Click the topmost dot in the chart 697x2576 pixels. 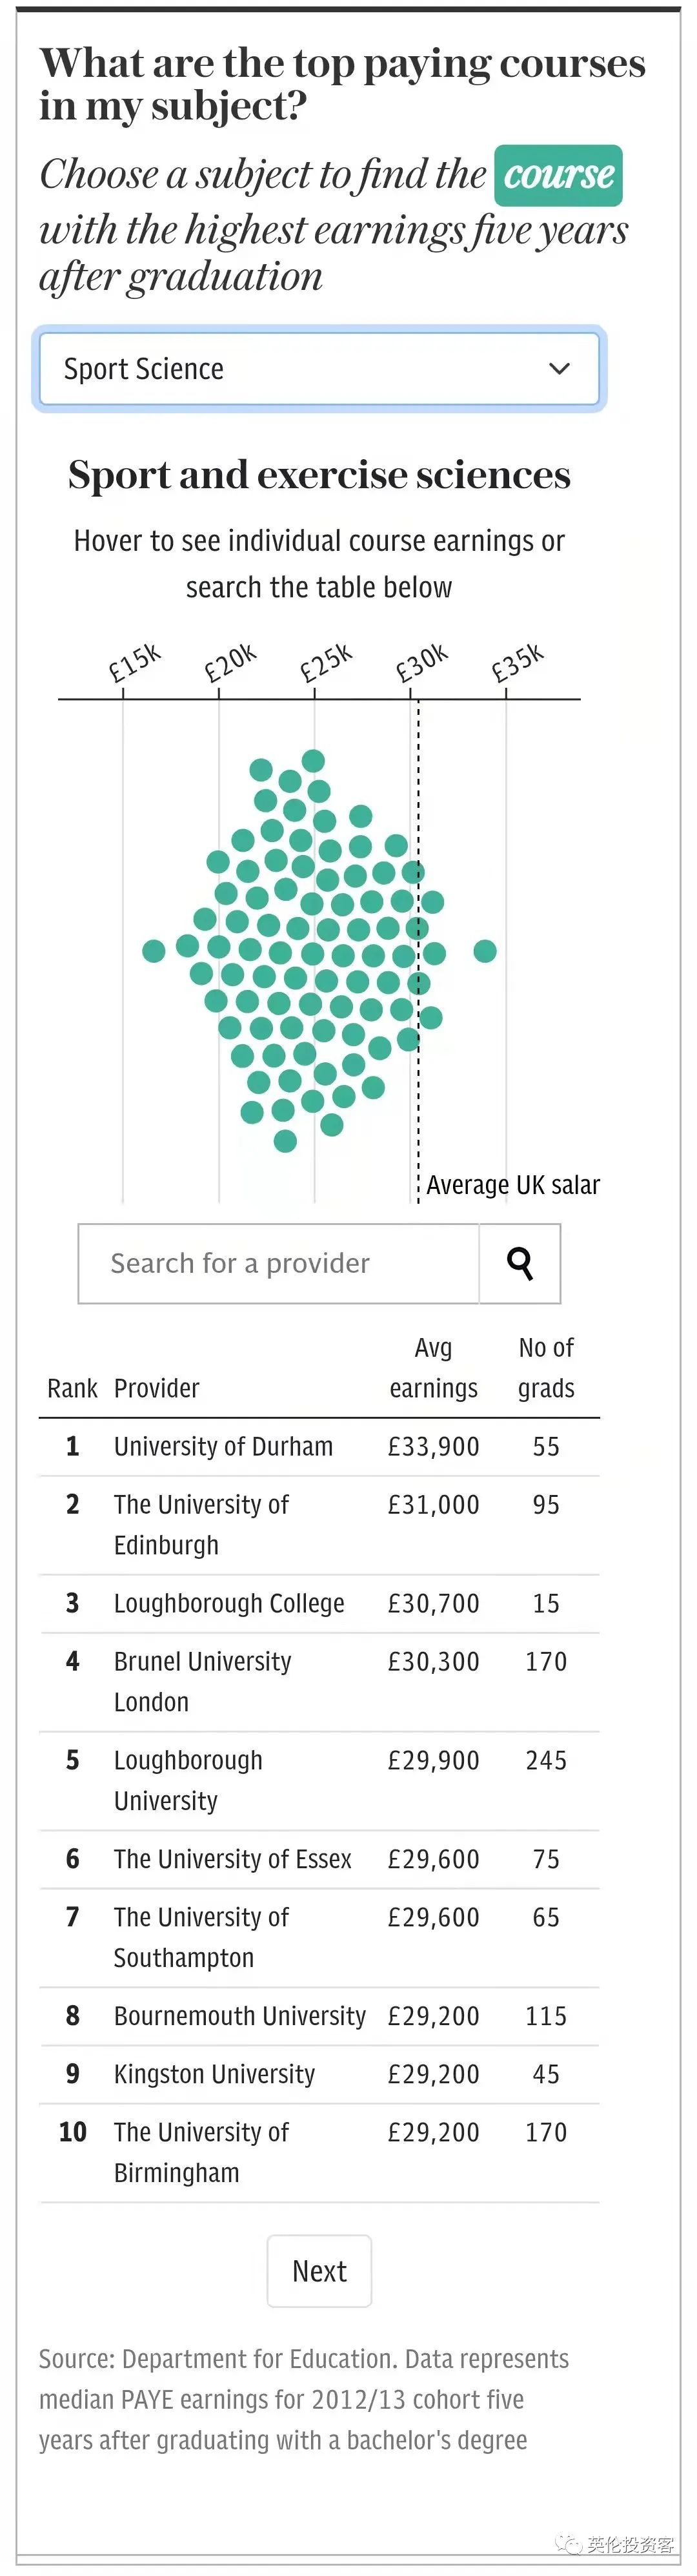313,761
